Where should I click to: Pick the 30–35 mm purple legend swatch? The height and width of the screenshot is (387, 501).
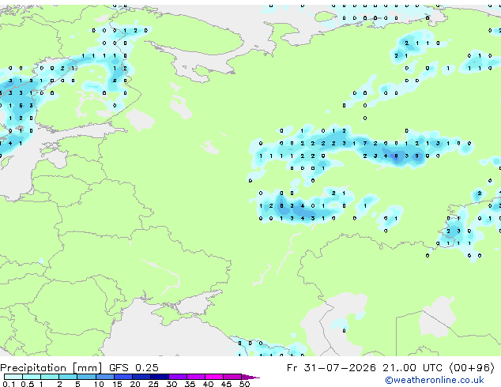tap(178, 377)
